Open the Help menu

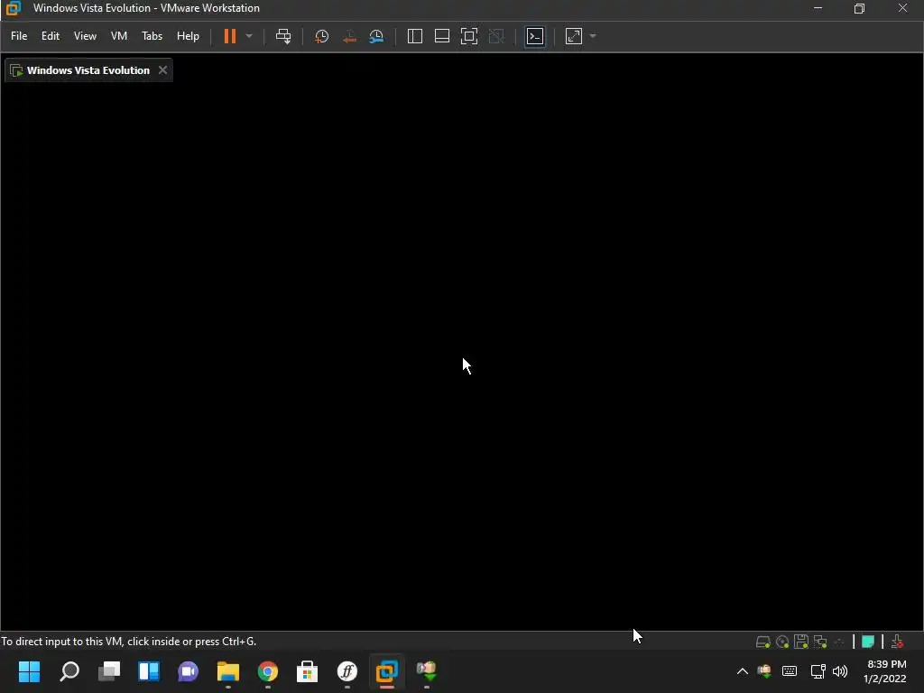pos(188,36)
